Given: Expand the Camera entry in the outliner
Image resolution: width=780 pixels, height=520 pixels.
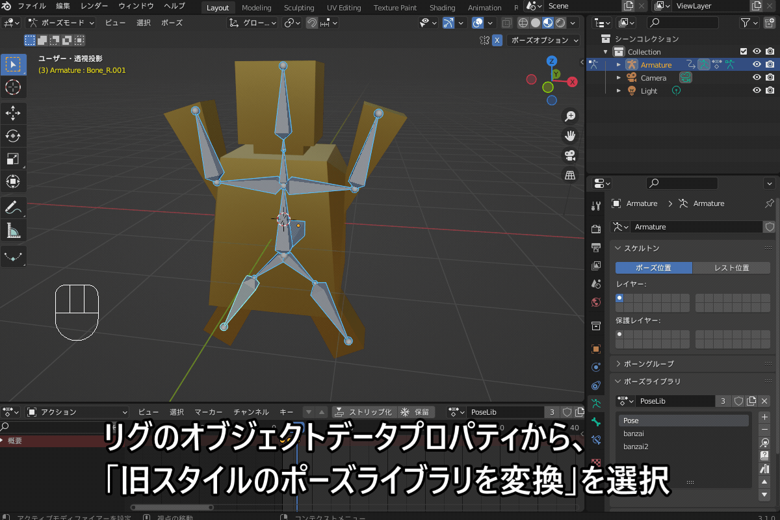Looking at the screenshot, I should [x=617, y=77].
